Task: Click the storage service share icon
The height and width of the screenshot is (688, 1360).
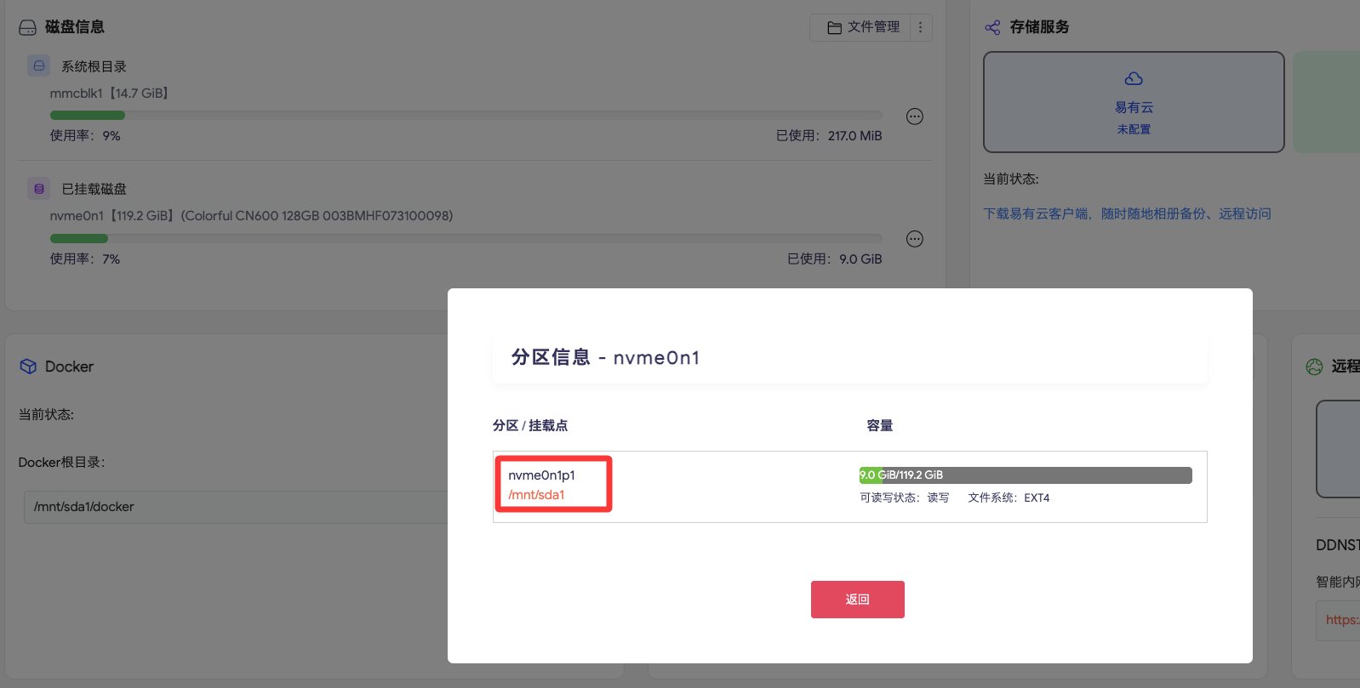Action: tap(992, 27)
